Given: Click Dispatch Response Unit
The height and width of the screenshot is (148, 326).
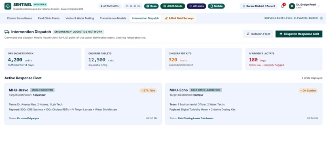Looking at the screenshot, I should click(299, 34).
